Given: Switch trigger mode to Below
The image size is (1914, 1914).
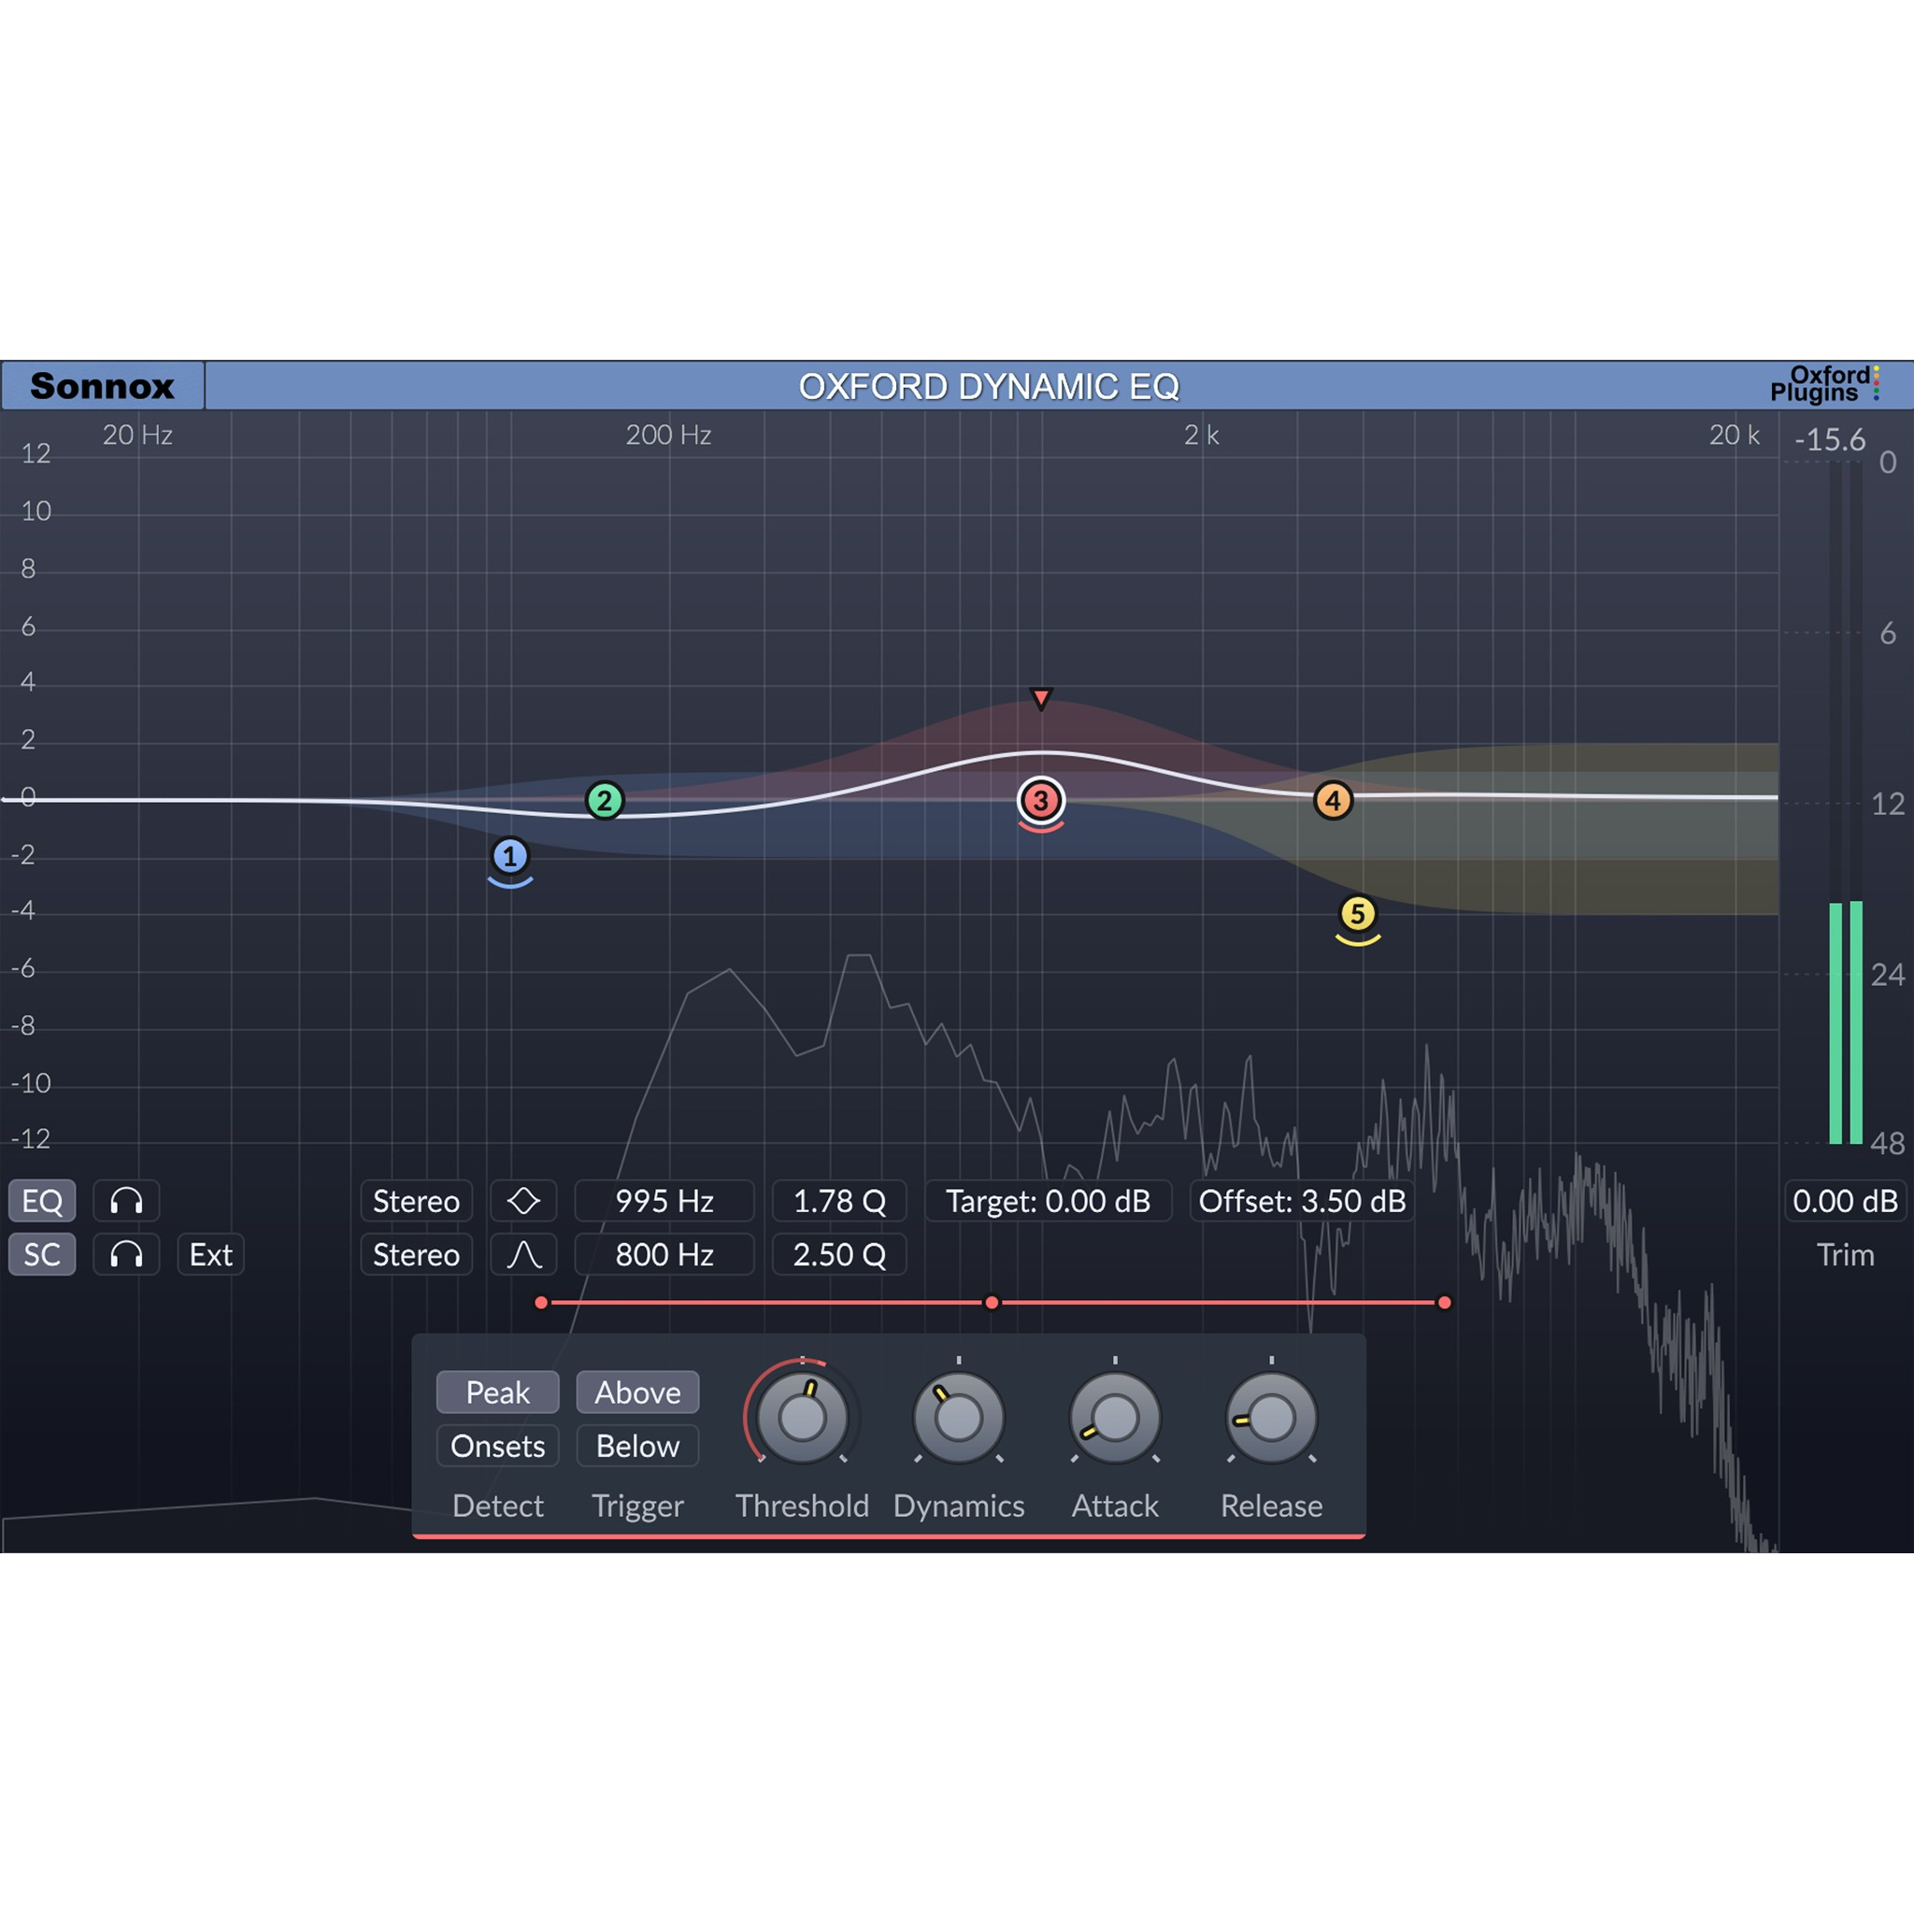Looking at the screenshot, I should pos(637,1446).
